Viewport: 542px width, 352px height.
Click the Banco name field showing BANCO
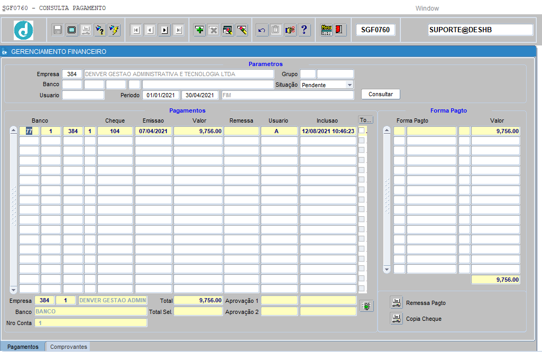click(90, 311)
